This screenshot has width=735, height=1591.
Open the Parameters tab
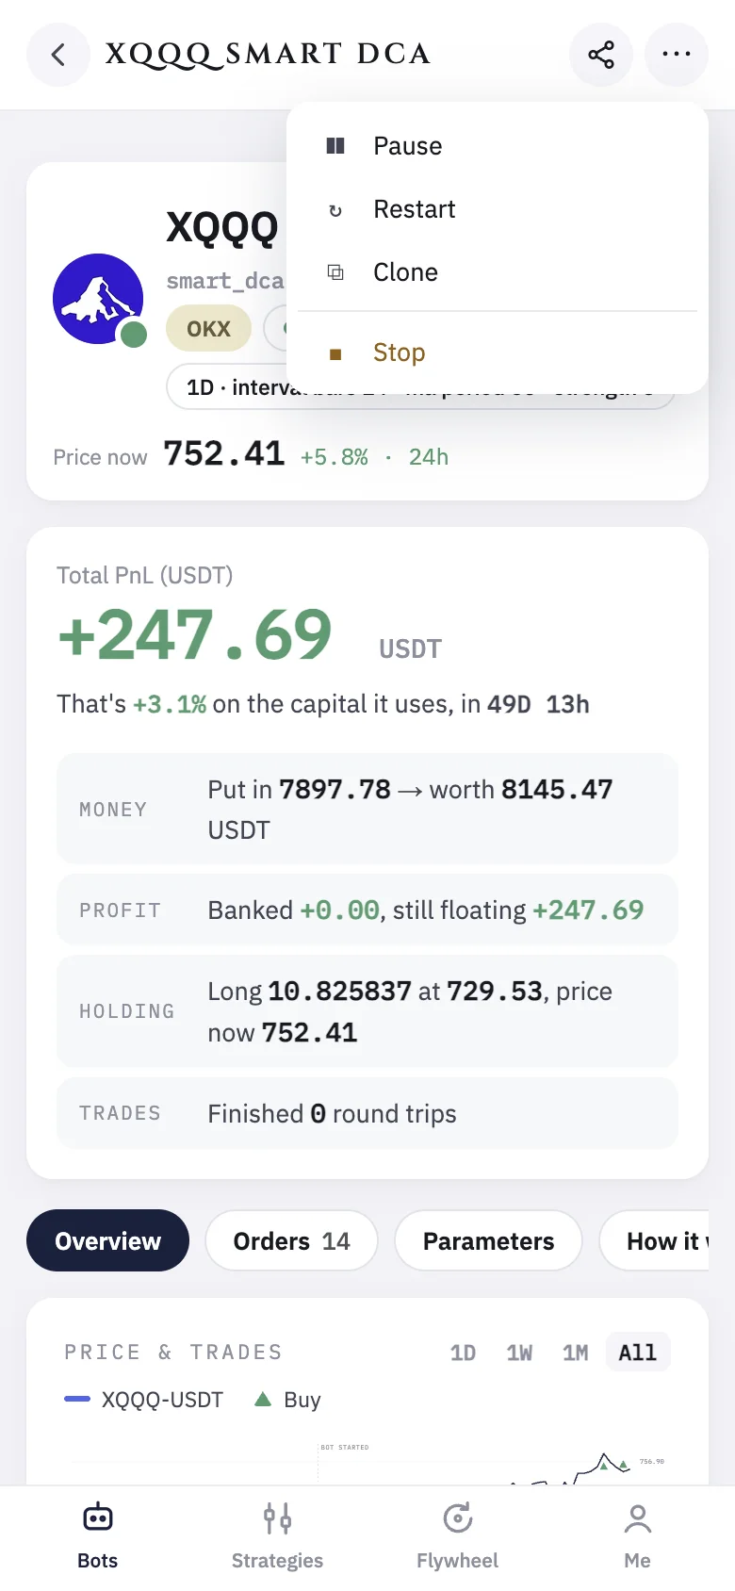pos(488,1240)
